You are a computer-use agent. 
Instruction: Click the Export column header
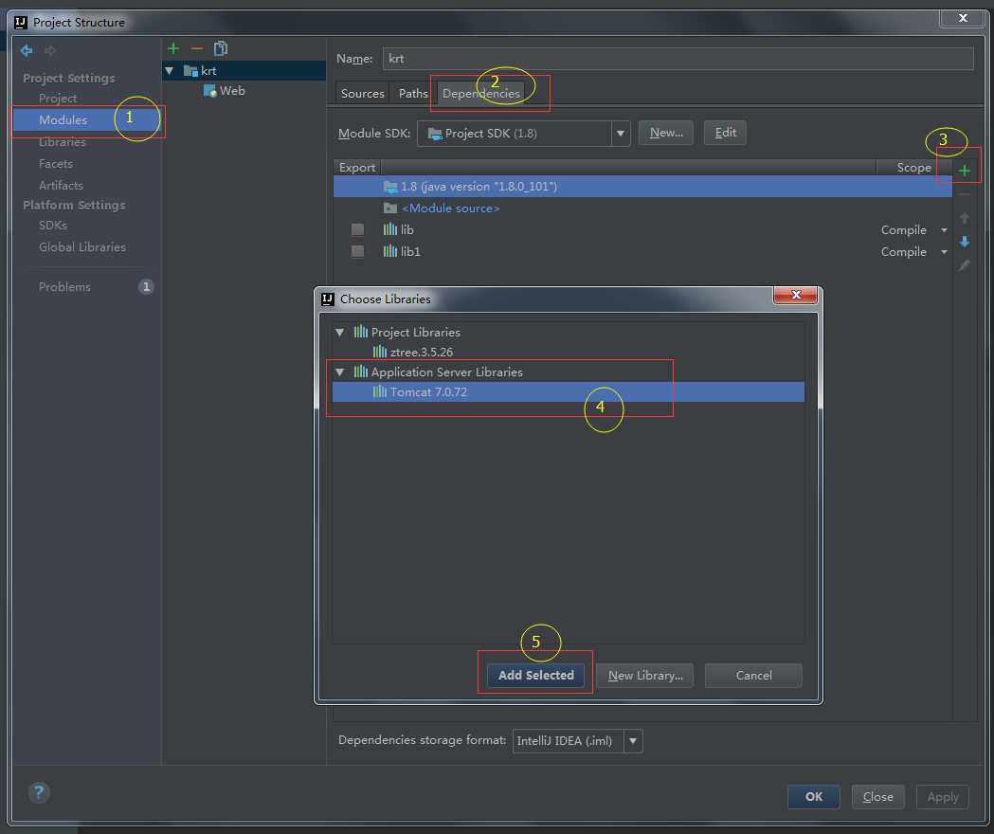tap(357, 168)
